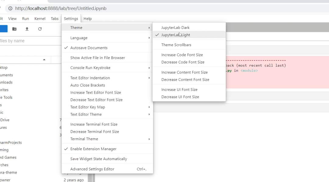
Task: Click Decrease Content Font Size
Action: click(189, 80)
